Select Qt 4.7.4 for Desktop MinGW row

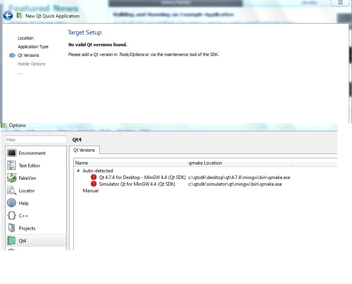142,177
